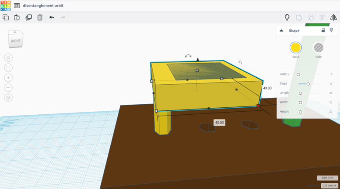Click the Home view button
This screenshot has height=189, width=340.
(8, 58)
